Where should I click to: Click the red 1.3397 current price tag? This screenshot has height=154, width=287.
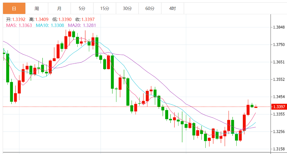279,107
